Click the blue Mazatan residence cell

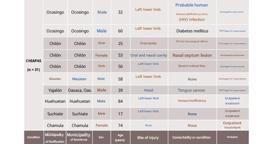pyautogui.click(x=80, y=79)
